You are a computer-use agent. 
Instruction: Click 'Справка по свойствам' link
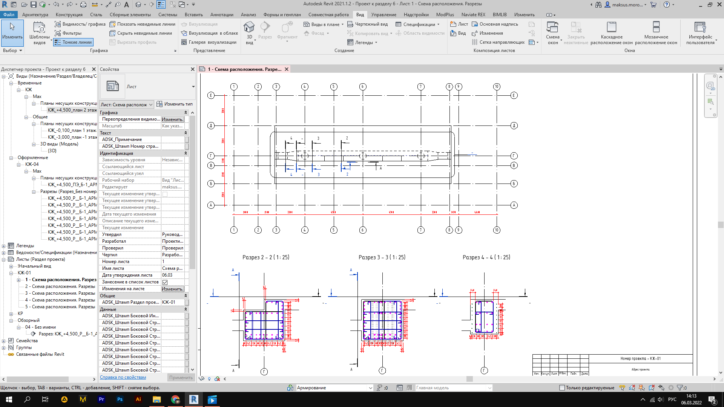tap(123, 377)
